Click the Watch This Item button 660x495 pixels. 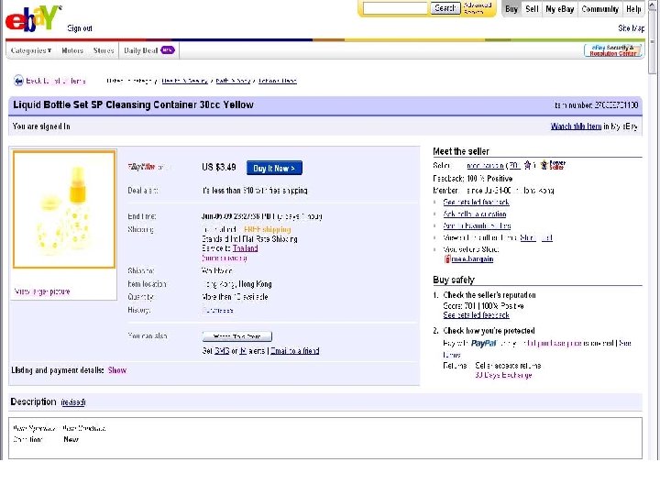pos(237,336)
